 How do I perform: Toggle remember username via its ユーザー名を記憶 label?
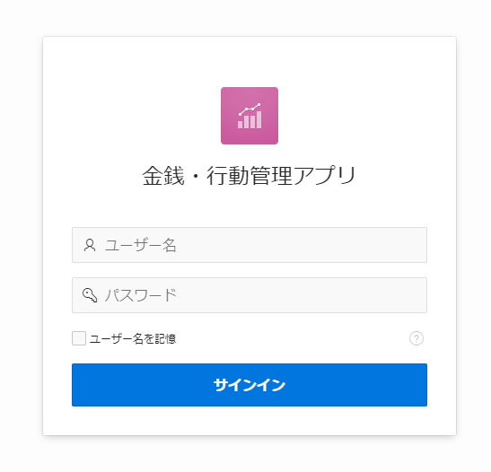133,338
